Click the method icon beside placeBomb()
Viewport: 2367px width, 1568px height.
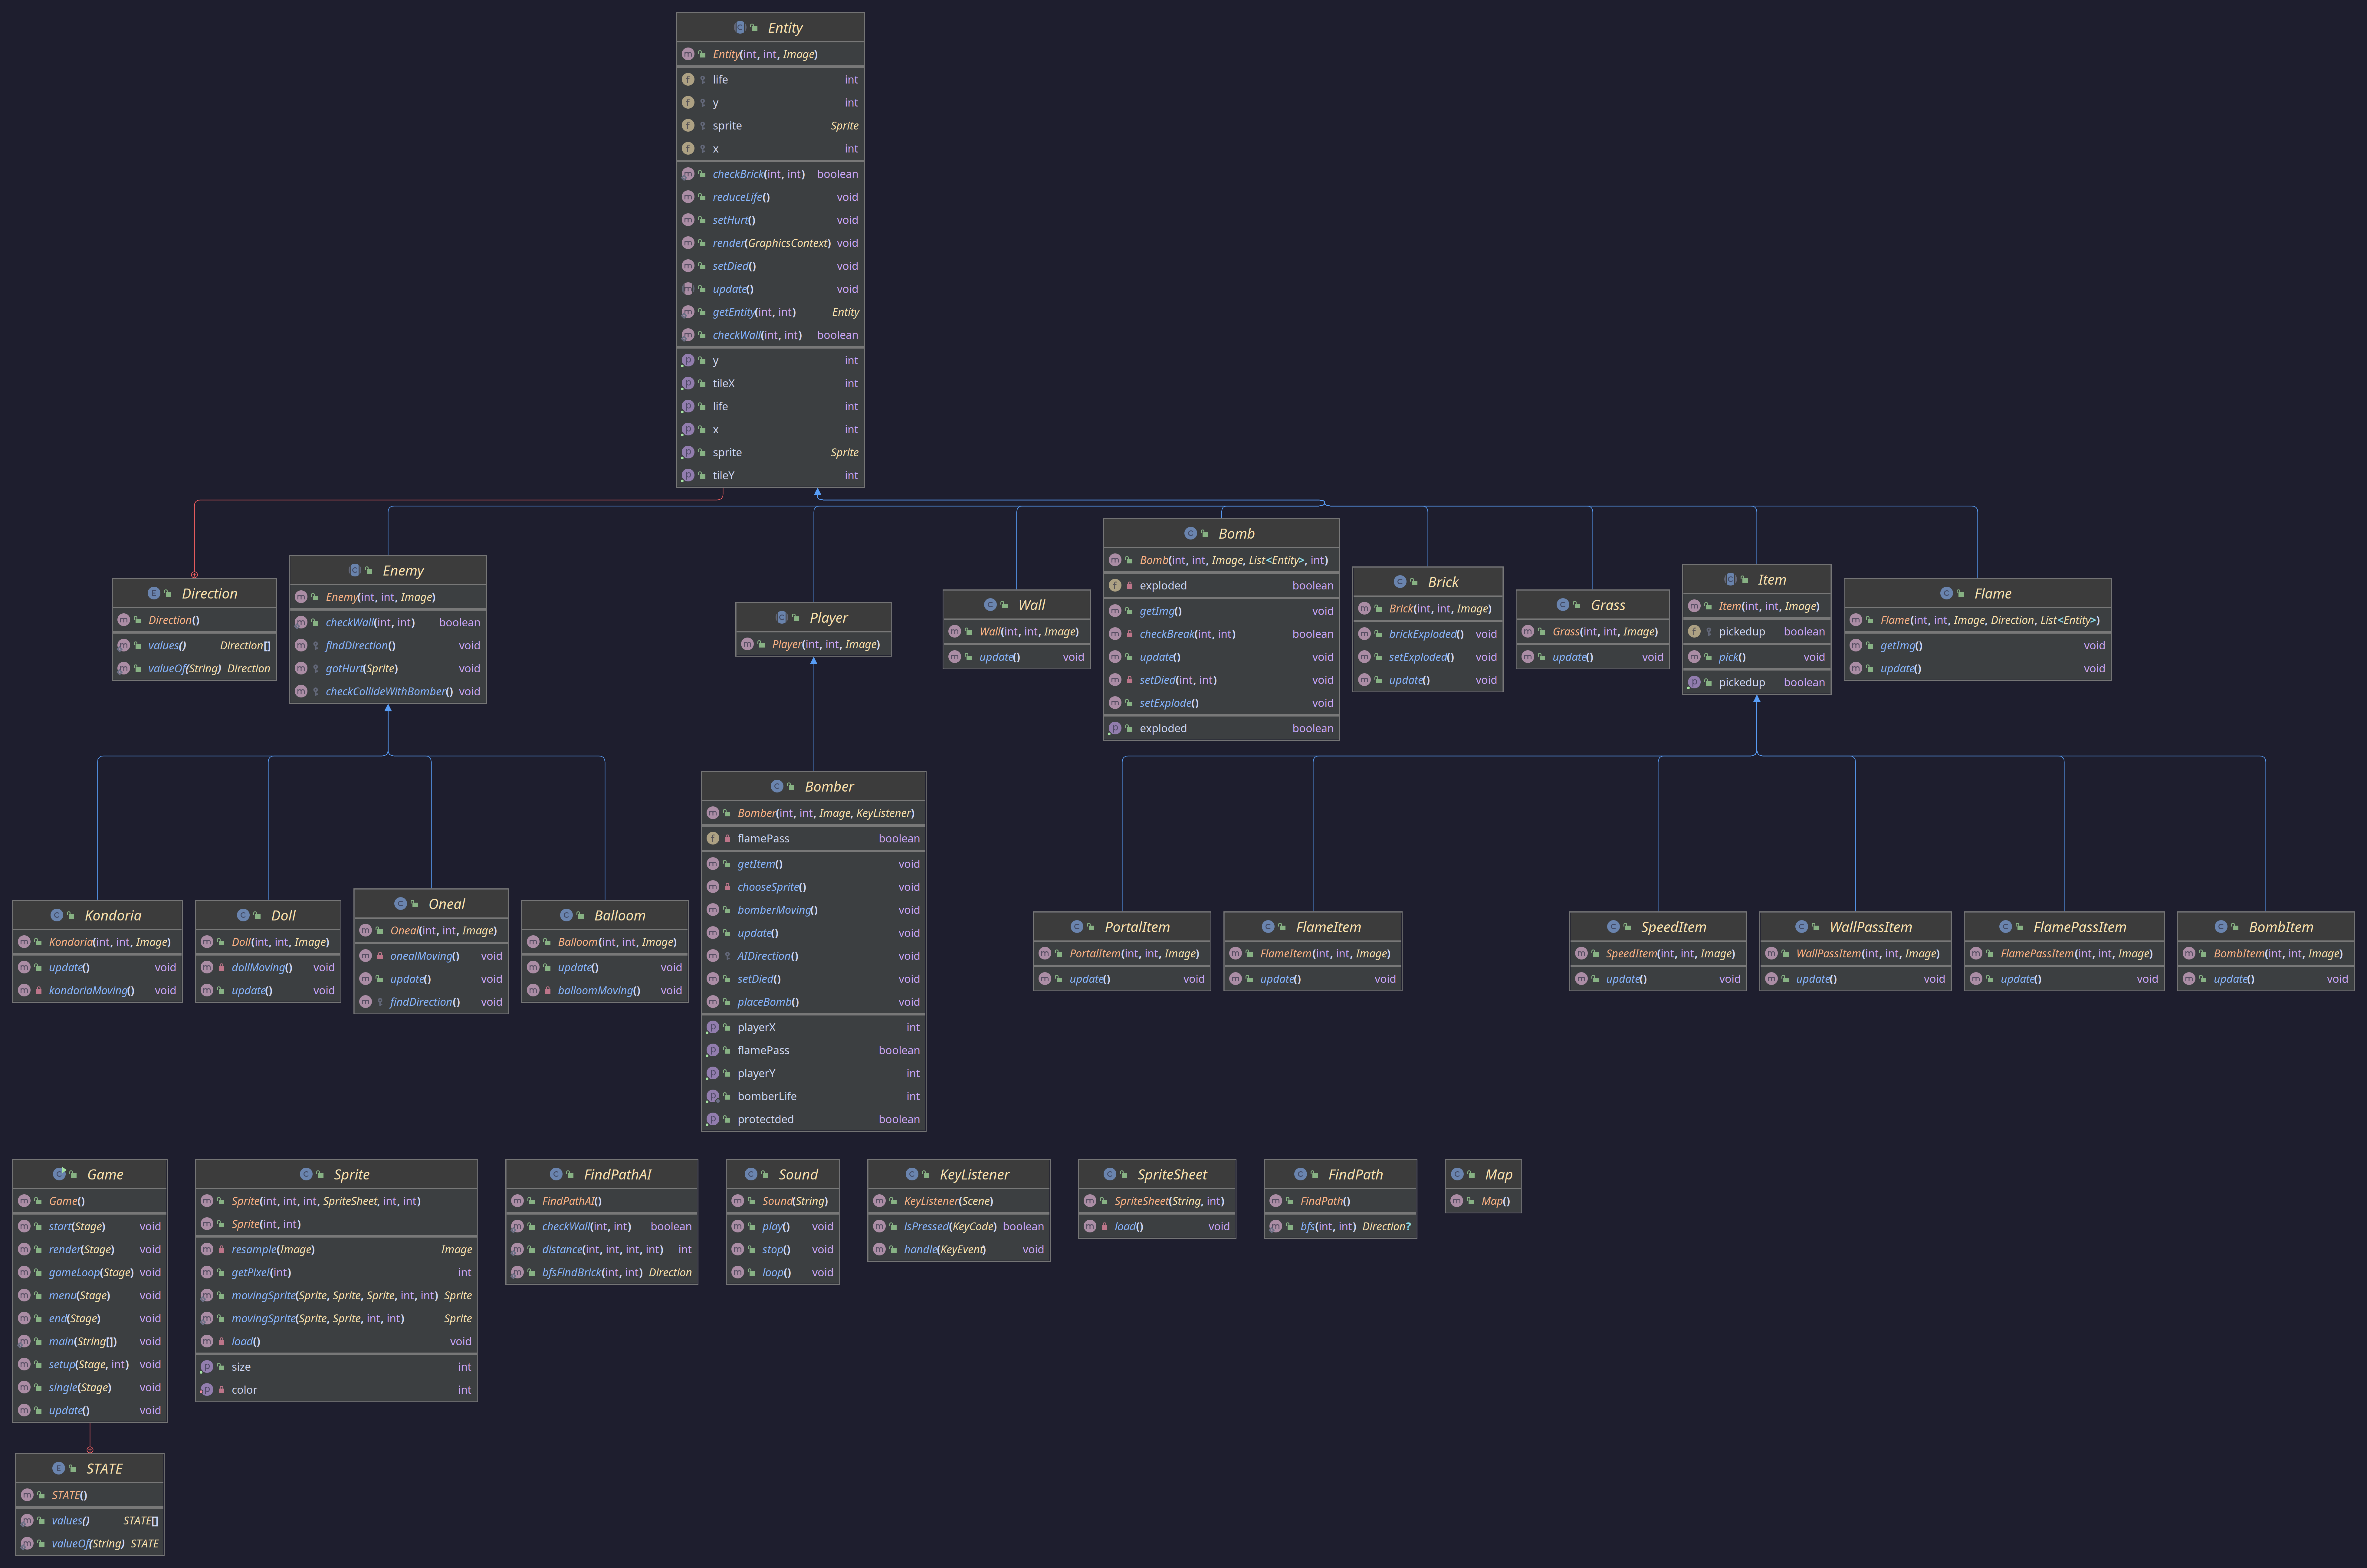coord(713,1002)
